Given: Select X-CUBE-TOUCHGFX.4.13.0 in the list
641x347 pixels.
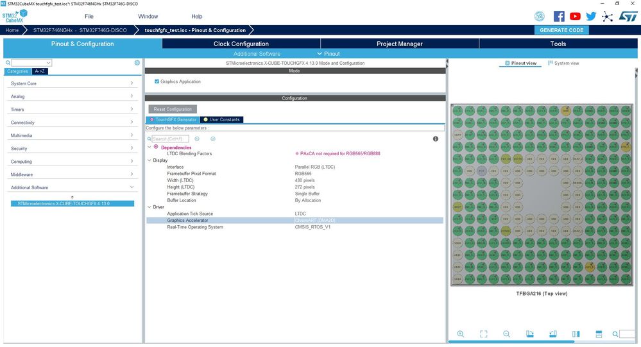Looking at the screenshot, I should click(x=73, y=203).
